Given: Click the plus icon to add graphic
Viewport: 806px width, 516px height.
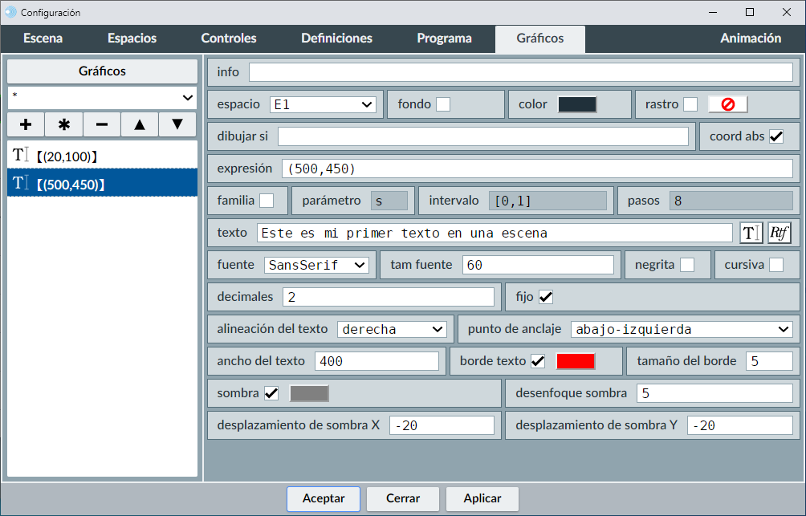Looking at the screenshot, I should point(26,124).
